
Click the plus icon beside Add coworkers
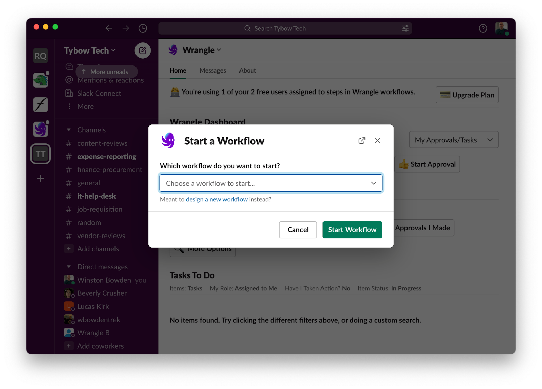coord(69,346)
